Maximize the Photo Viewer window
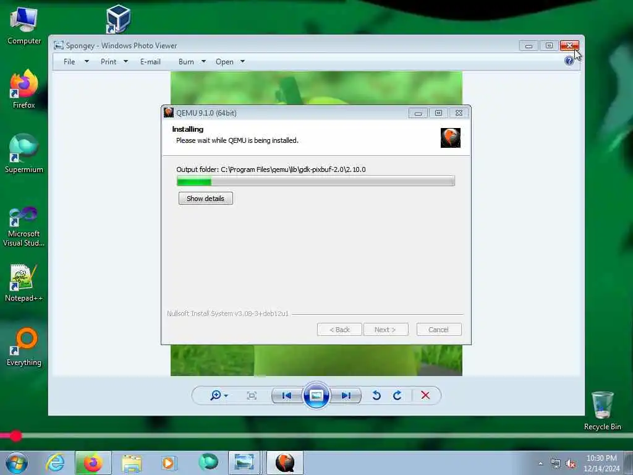Viewport: 633px width, 475px height. 549,46
